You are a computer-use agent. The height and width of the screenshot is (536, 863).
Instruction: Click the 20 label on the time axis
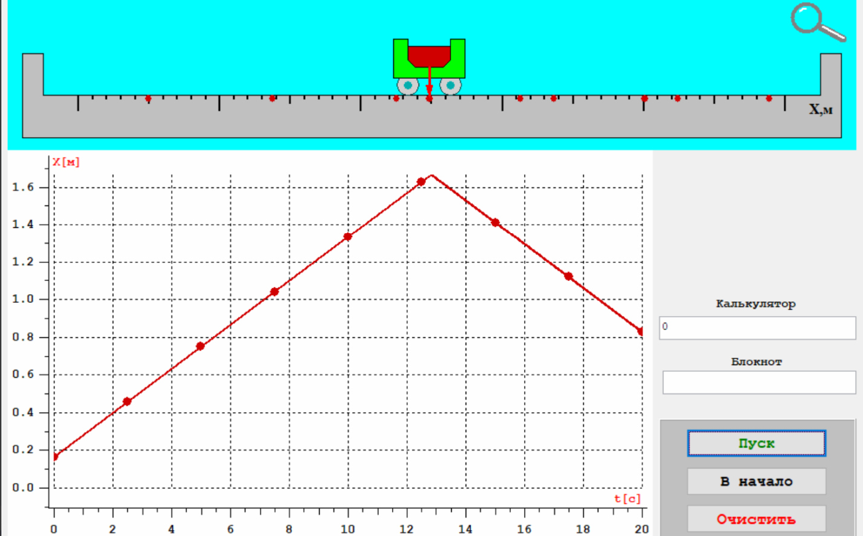click(642, 529)
